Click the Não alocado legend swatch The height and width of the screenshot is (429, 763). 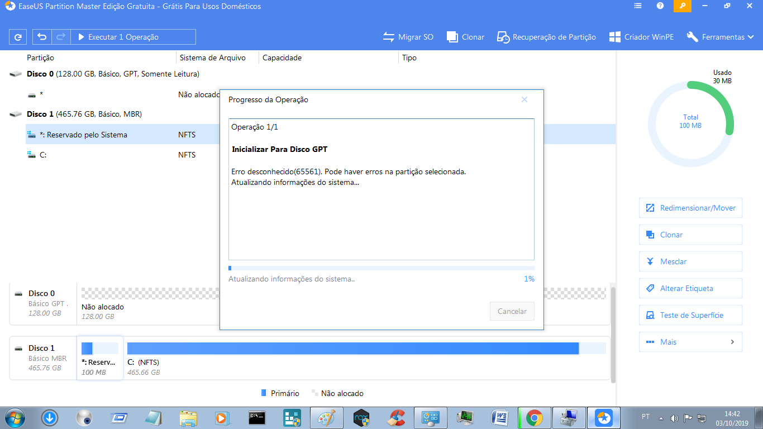pos(314,393)
